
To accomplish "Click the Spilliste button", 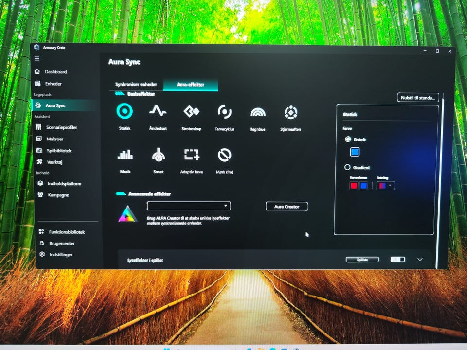I will pyautogui.click(x=362, y=260).
